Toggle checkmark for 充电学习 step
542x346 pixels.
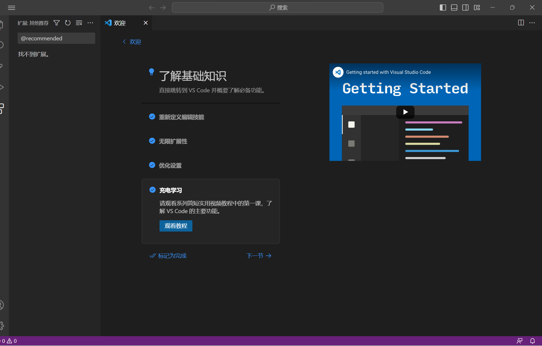coord(153,190)
